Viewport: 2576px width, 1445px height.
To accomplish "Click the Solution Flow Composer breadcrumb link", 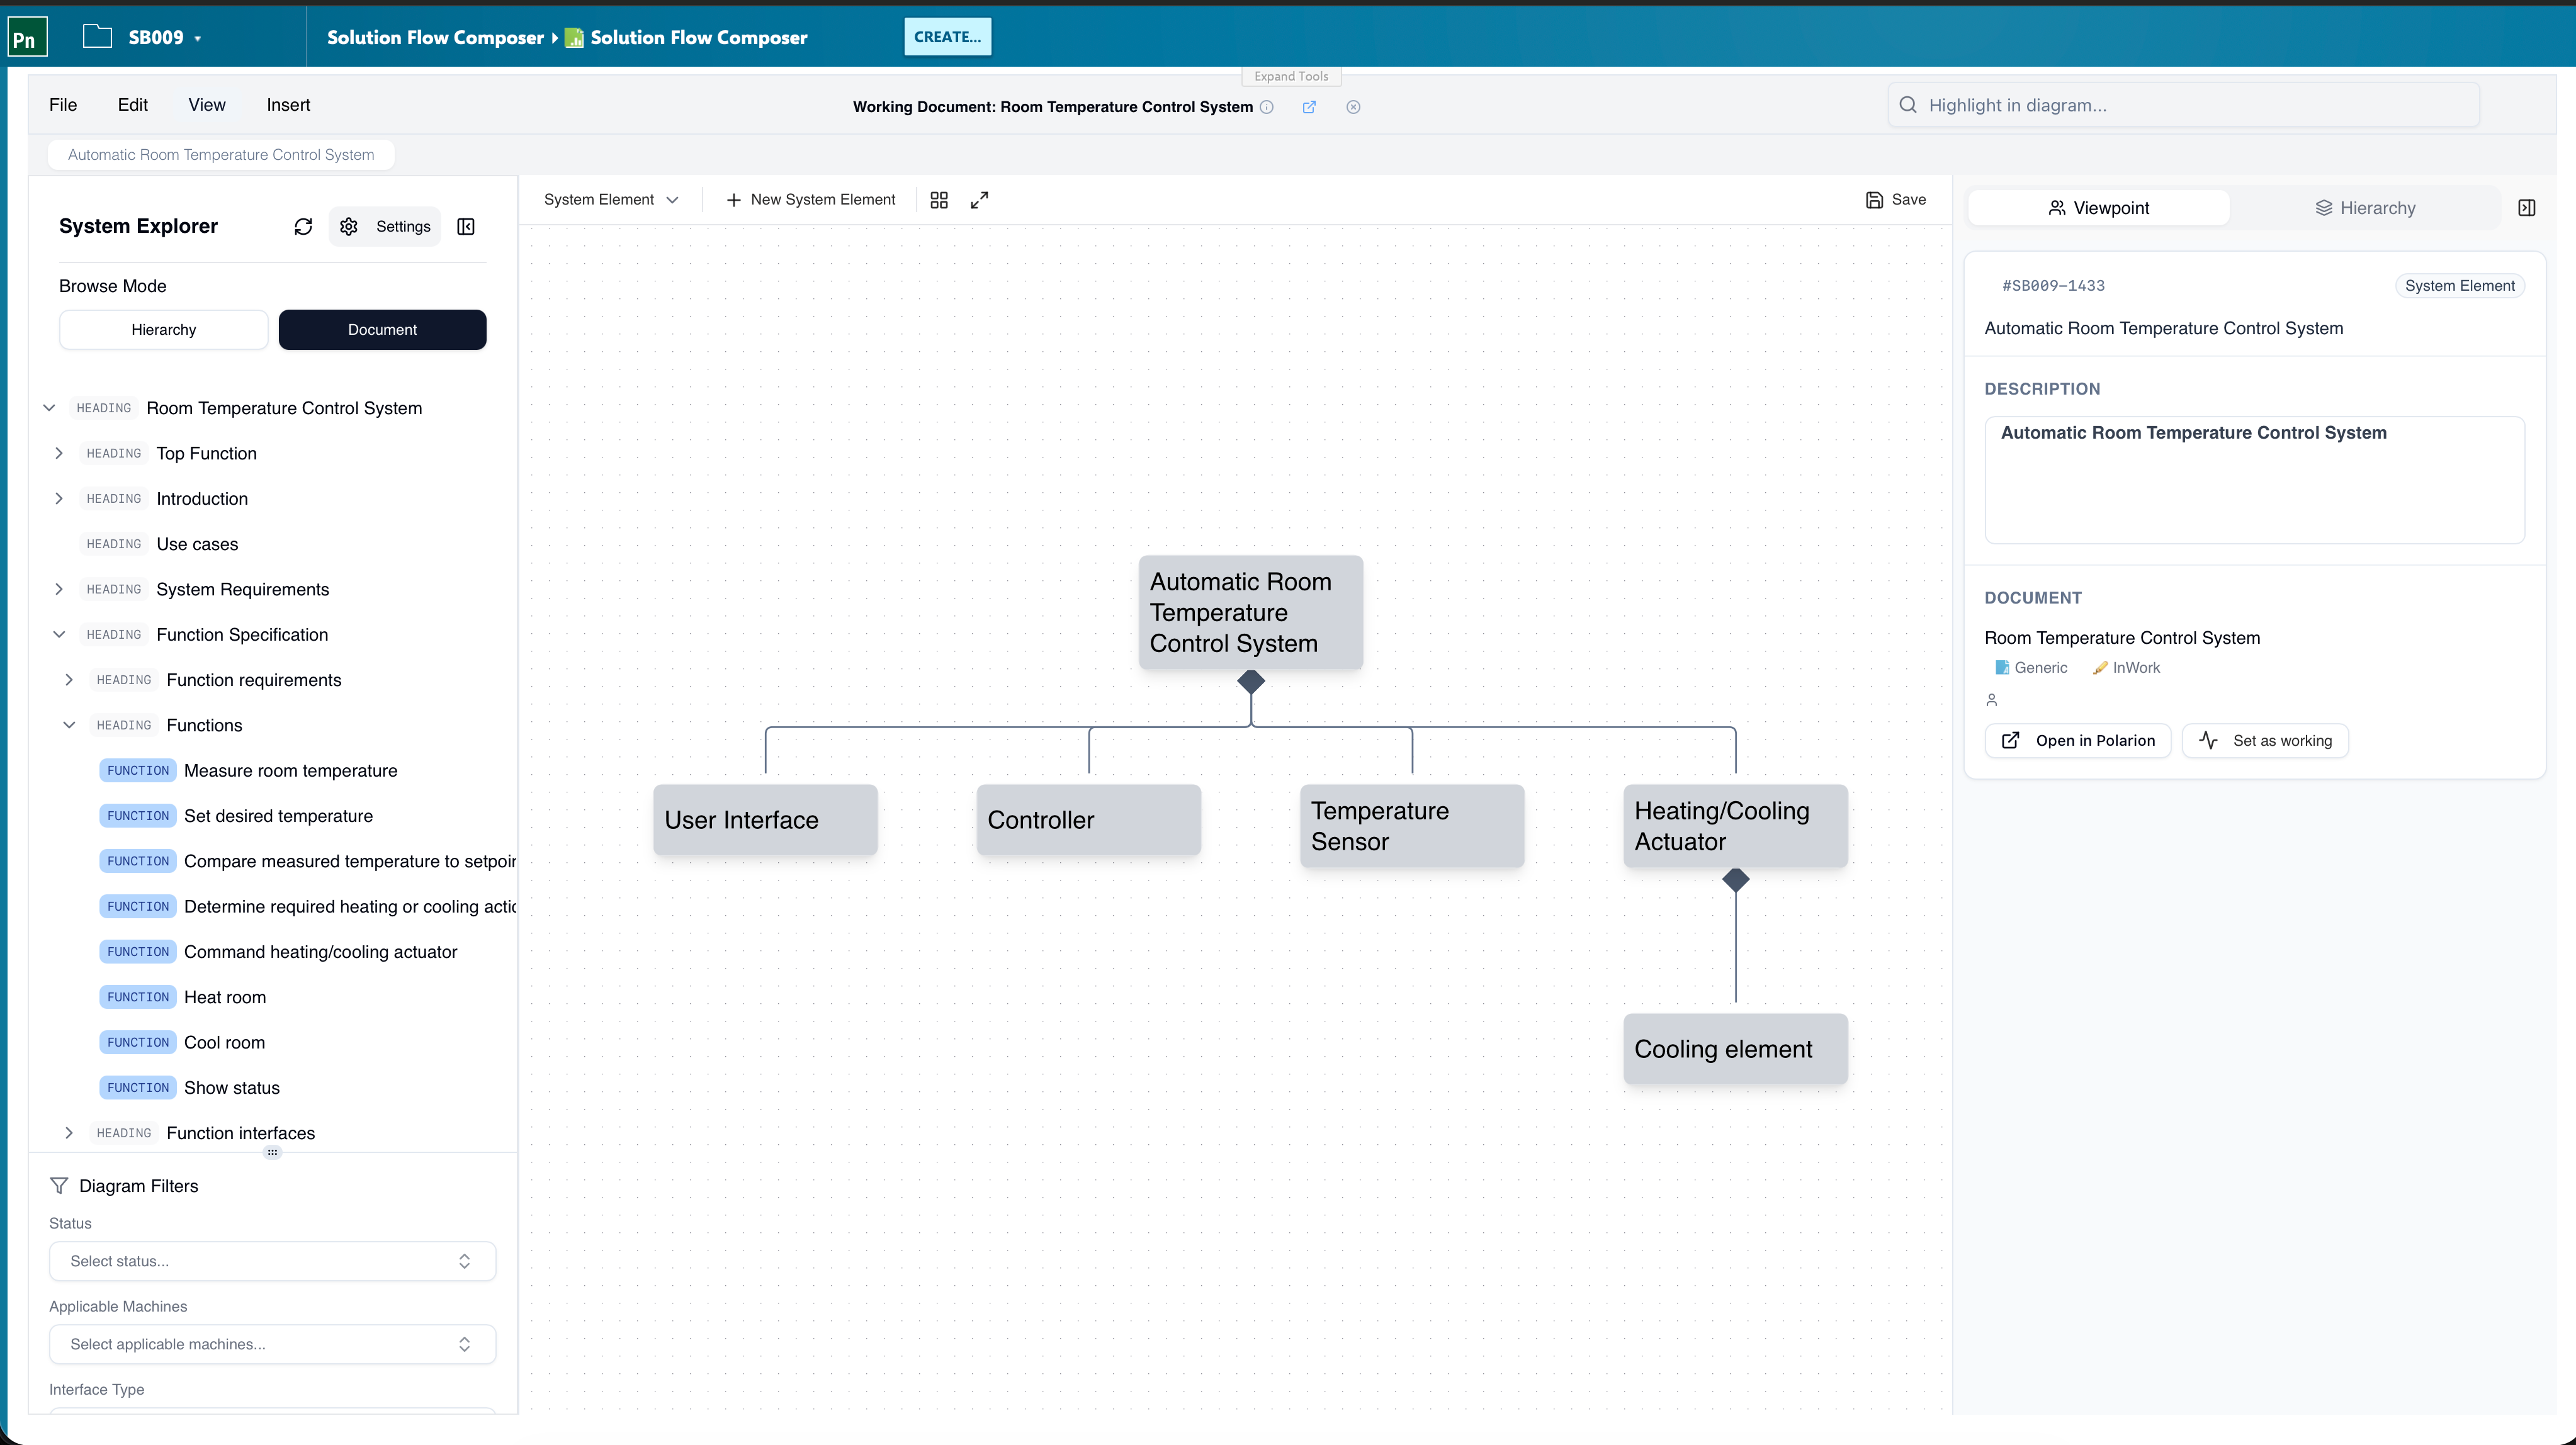I will pyautogui.click(x=435, y=38).
